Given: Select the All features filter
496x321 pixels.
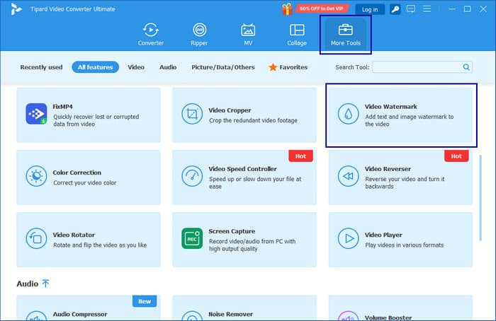Looking at the screenshot, I should click(x=95, y=67).
